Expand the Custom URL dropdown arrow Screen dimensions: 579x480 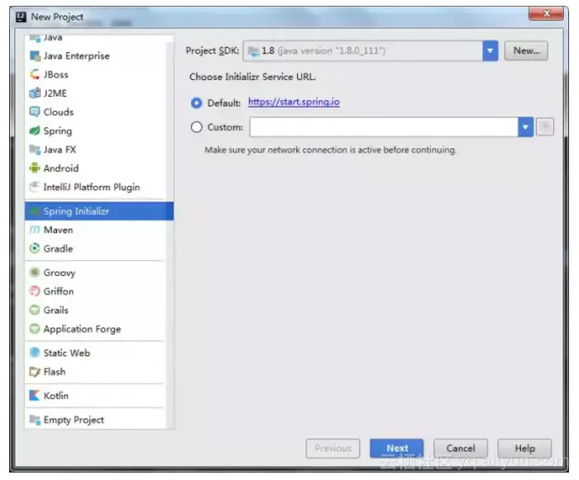click(x=525, y=127)
